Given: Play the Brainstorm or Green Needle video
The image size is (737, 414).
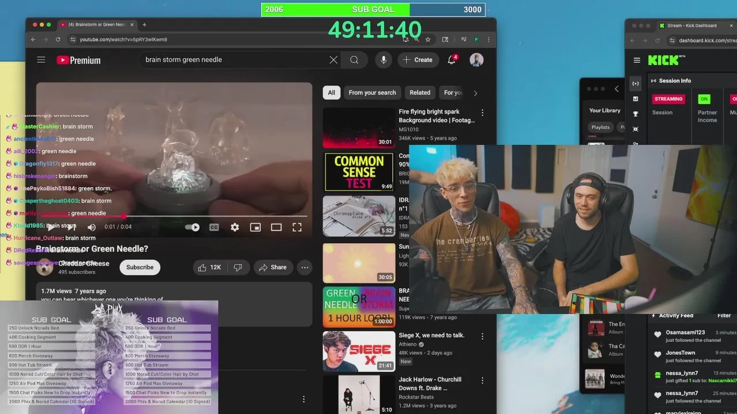Looking at the screenshot, I should point(51,227).
